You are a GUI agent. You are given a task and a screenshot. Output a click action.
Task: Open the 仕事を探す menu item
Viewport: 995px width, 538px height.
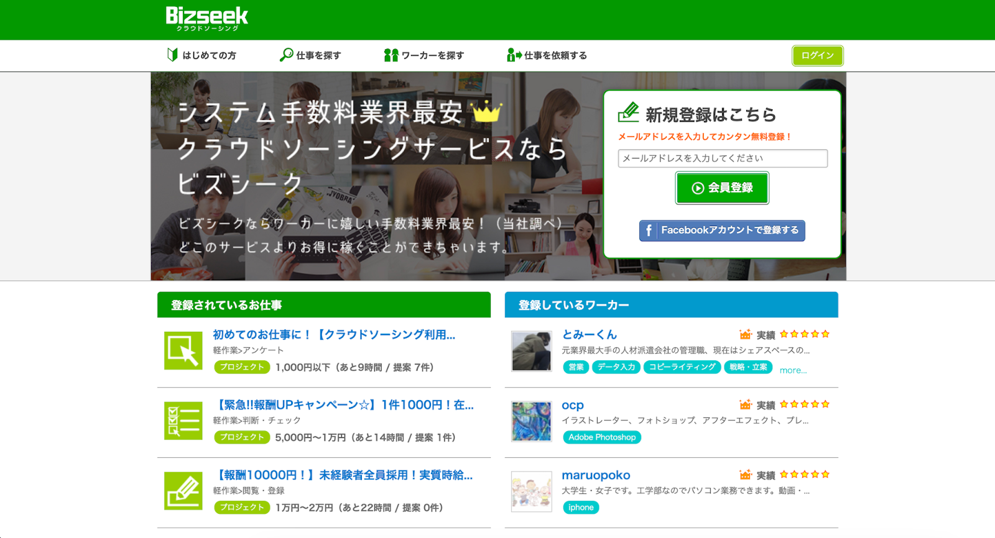click(310, 55)
